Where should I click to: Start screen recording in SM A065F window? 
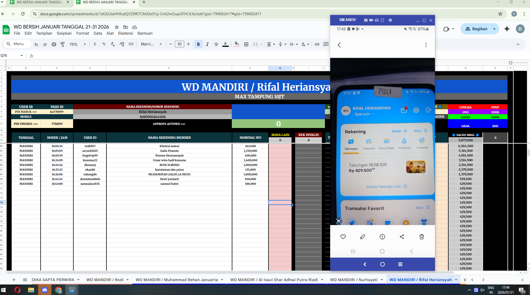pyautogui.click(x=371, y=20)
